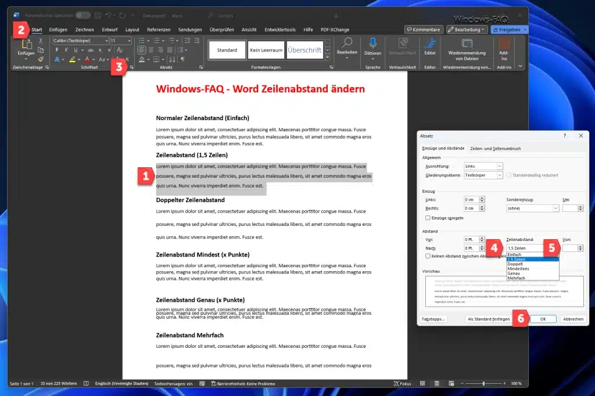This screenshot has height=396, width=595.
Task: Click OK in Absatz dialog
Action: (543, 319)
